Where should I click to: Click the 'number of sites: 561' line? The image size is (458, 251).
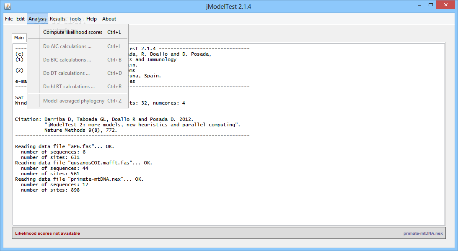pos(50,174)
